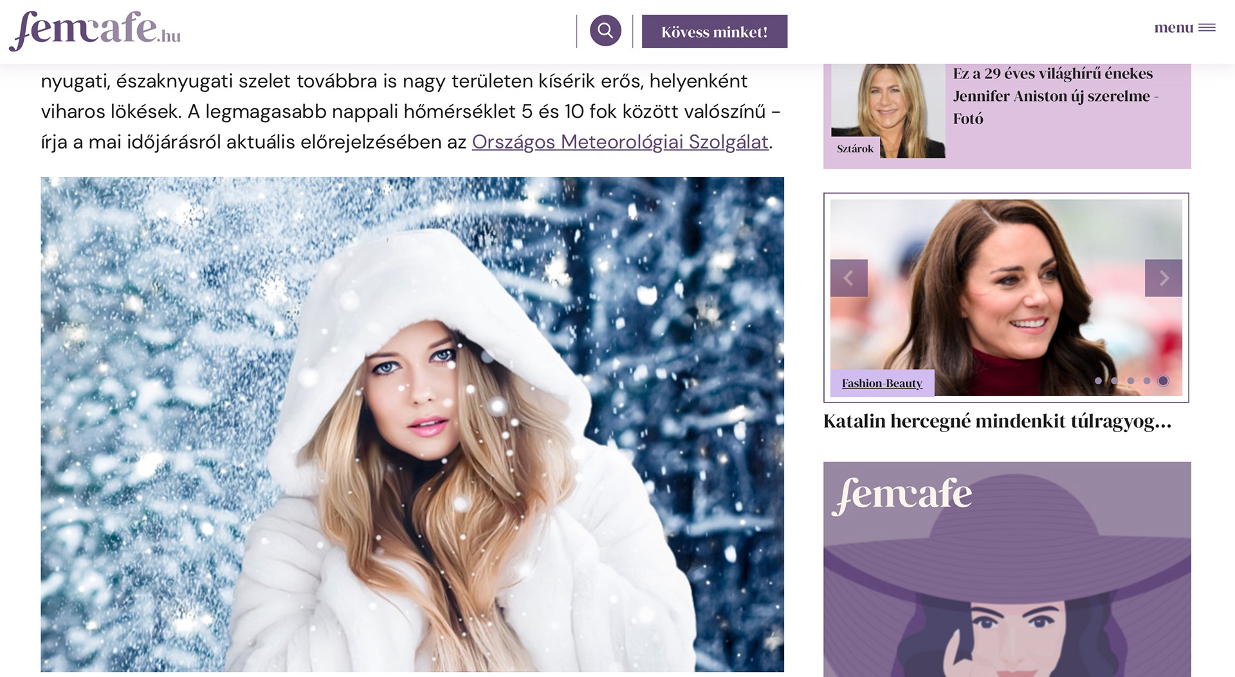
Task: Click the femcafe.hu logo in header
Action: coord(95,30)
